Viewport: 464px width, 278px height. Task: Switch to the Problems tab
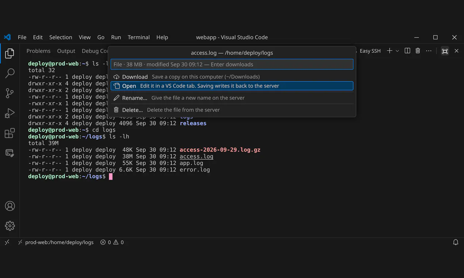38,51
